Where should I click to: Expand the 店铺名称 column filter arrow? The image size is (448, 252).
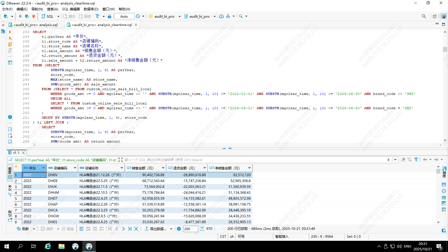(x=122, y=168)
